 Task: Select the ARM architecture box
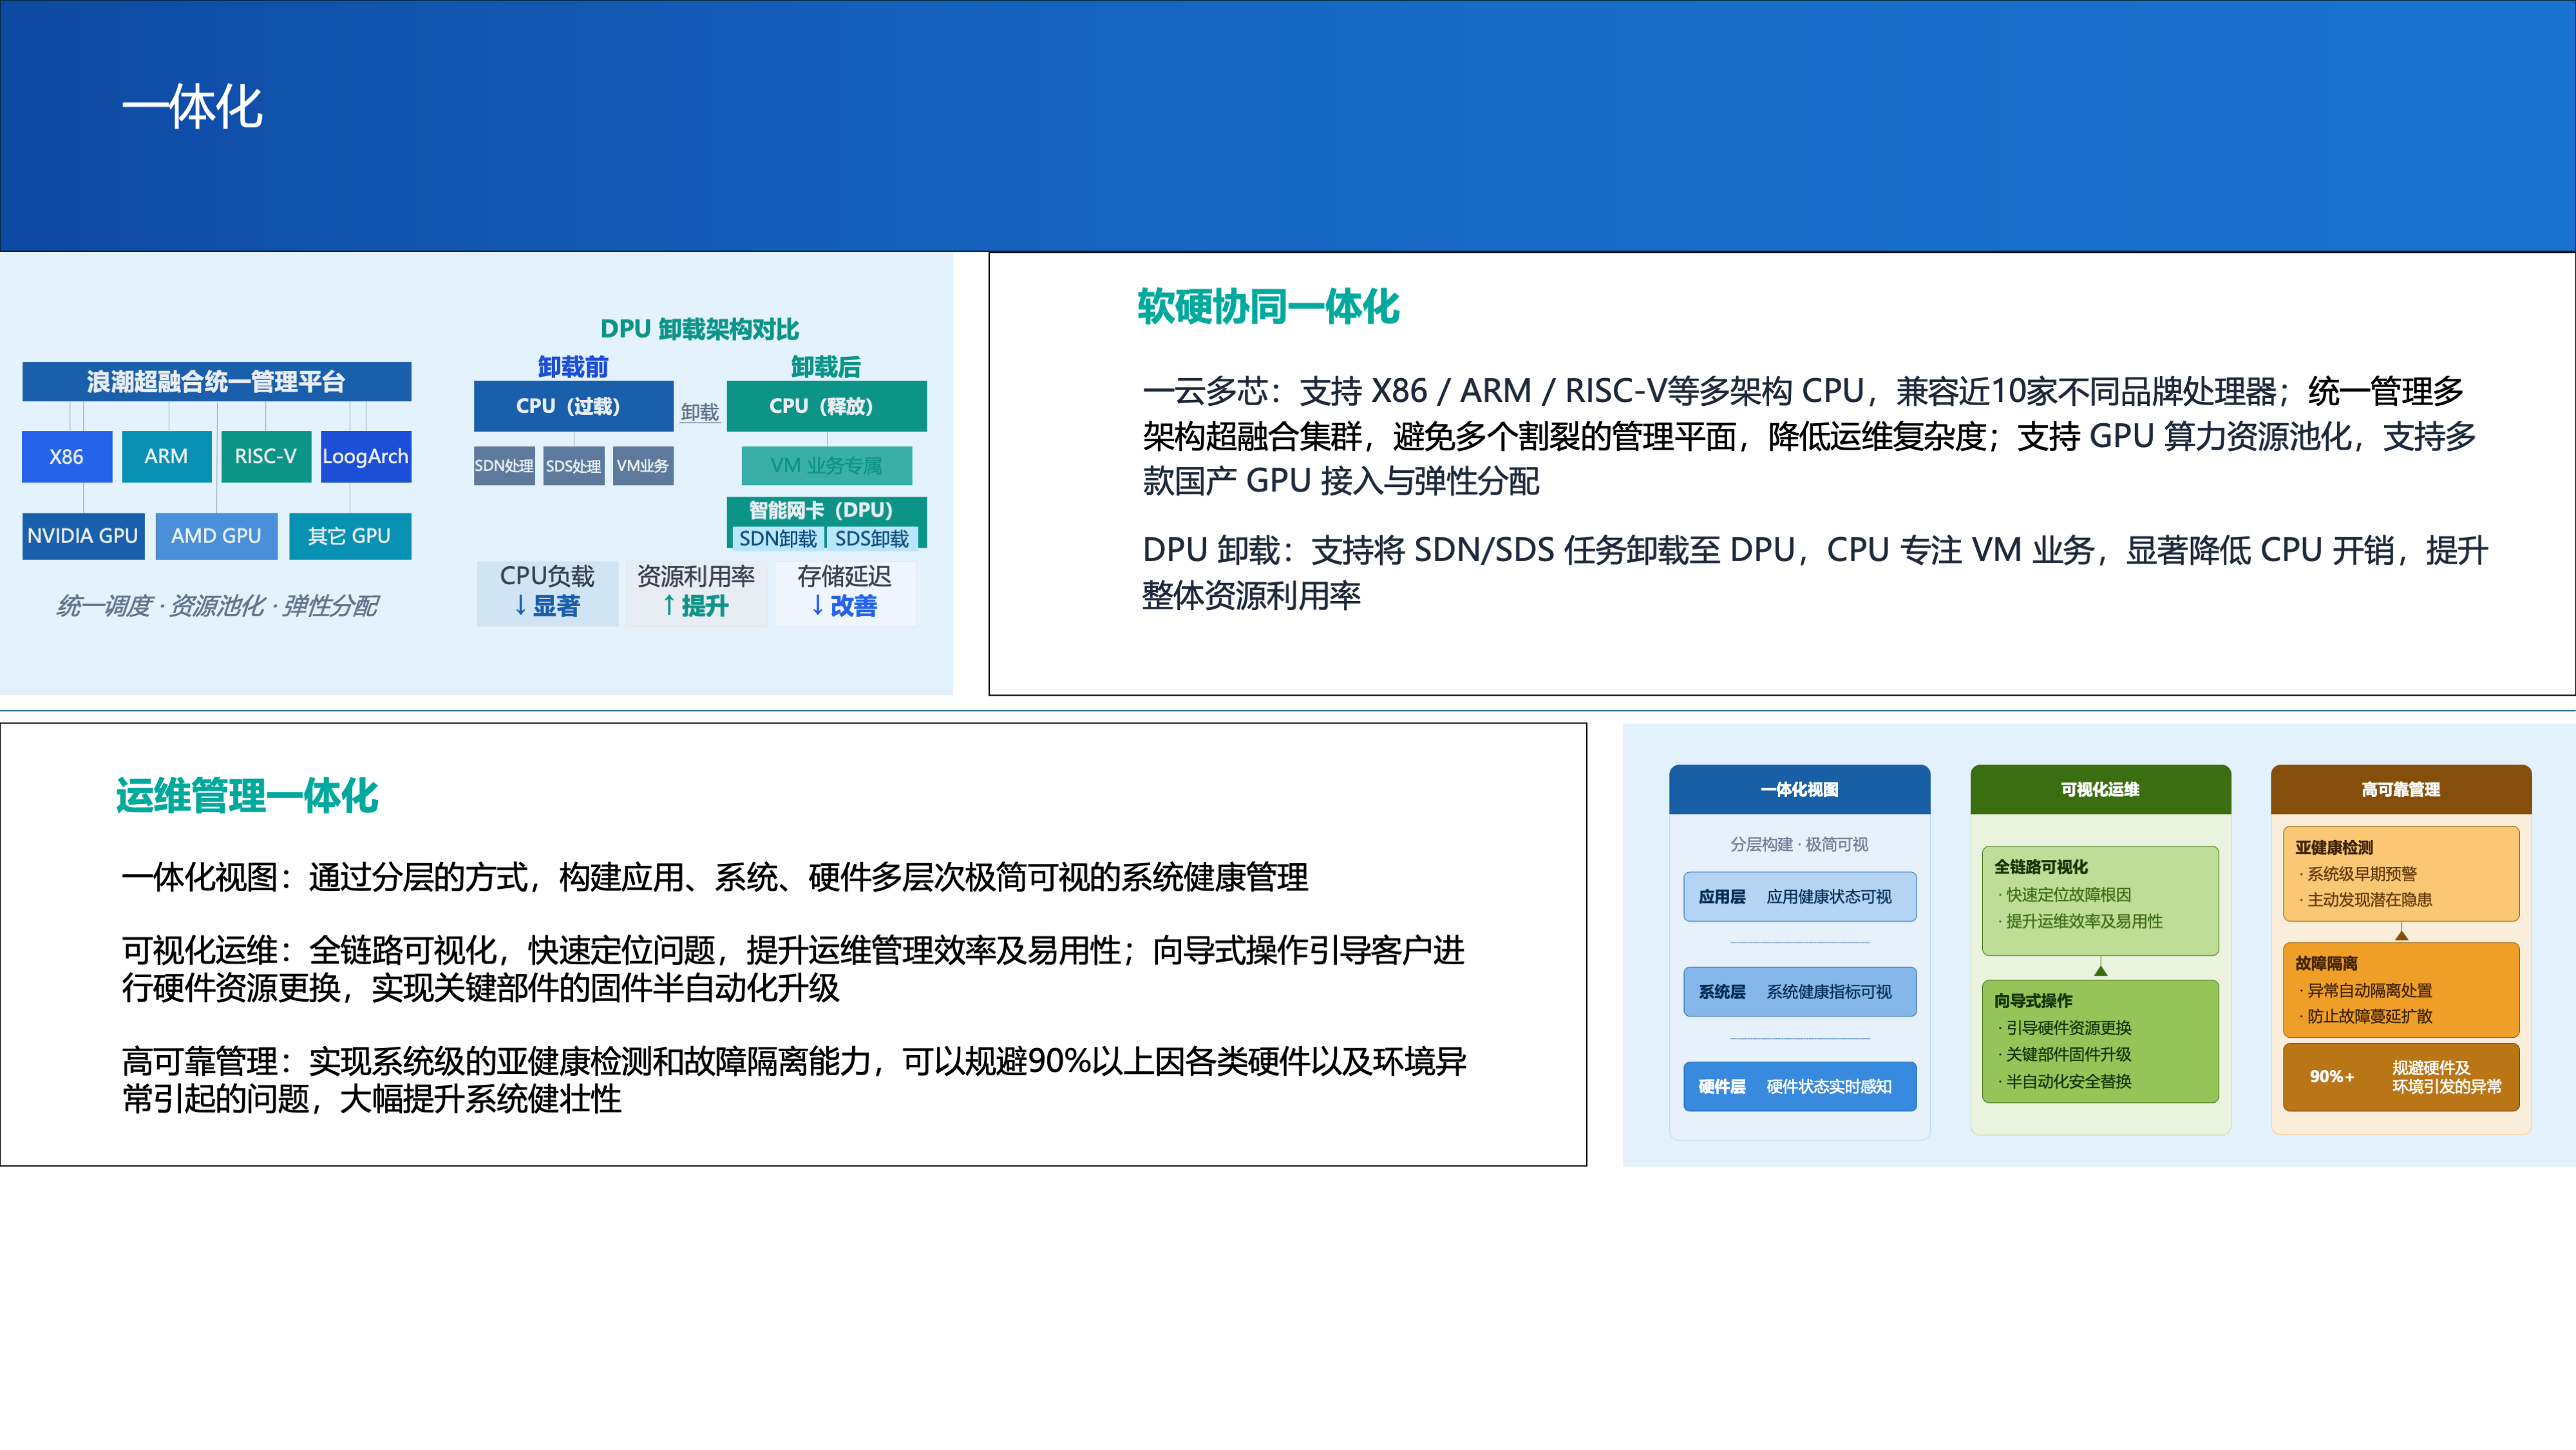(x=166, y=456)
